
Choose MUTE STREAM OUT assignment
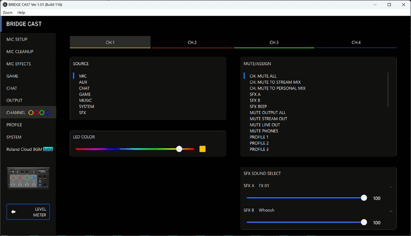(x=268, y=119)
